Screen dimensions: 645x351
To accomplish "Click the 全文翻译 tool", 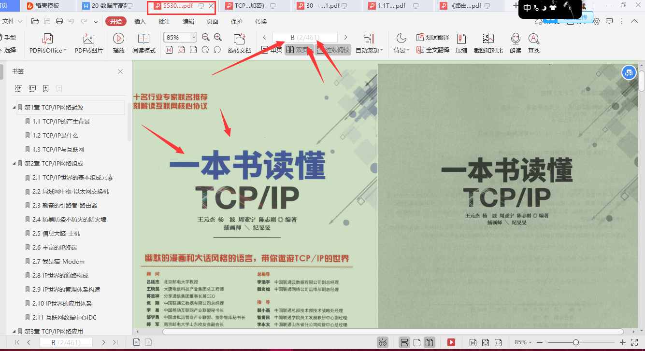I will coord(433,50).
